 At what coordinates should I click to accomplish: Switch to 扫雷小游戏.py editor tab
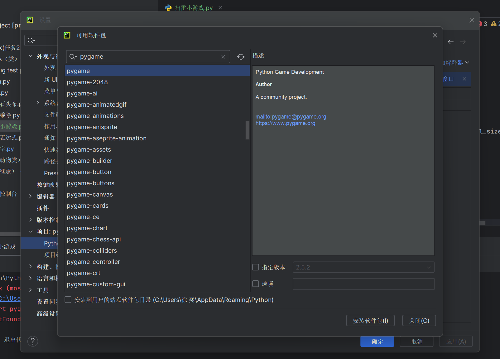click(x=194, y=8)
